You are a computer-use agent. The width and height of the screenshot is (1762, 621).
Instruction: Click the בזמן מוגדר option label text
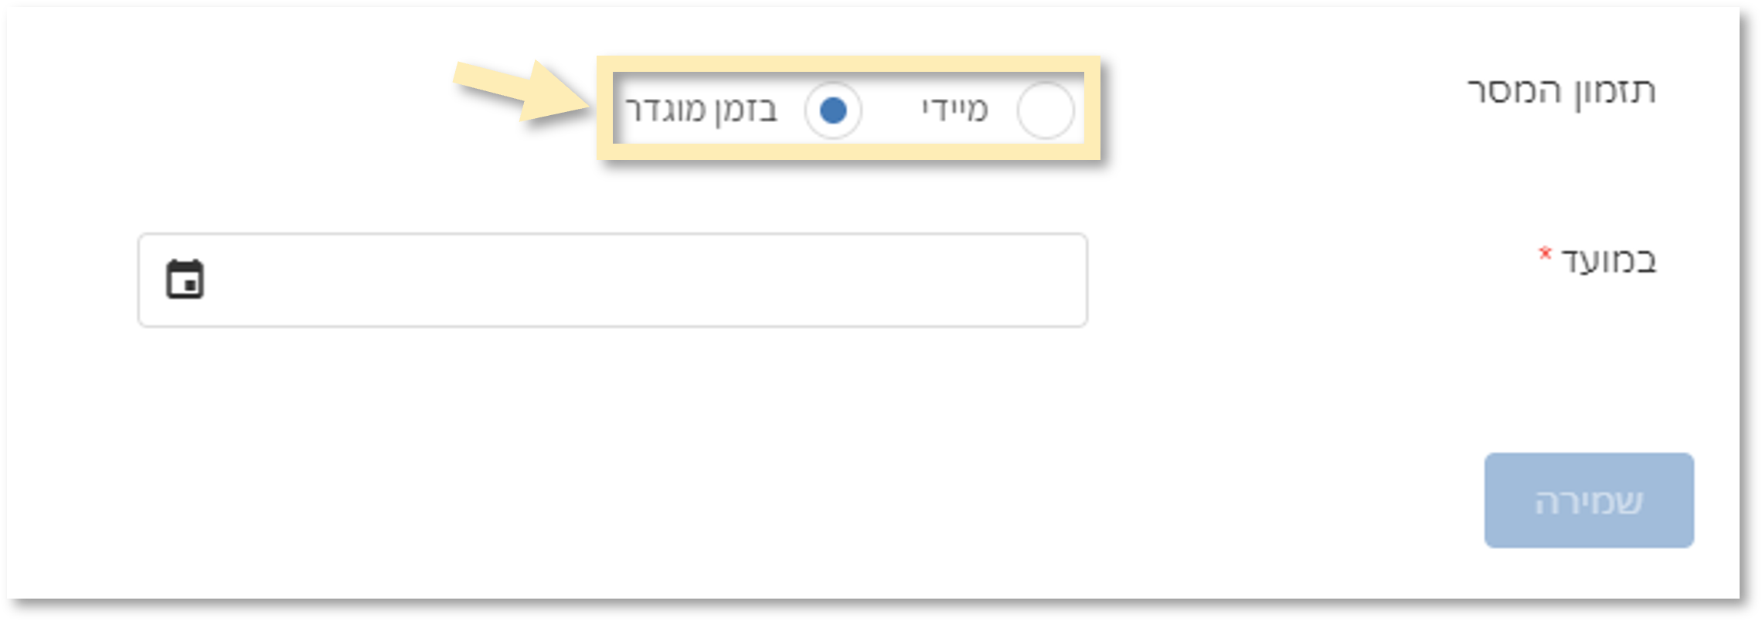(x=701, y=110)
